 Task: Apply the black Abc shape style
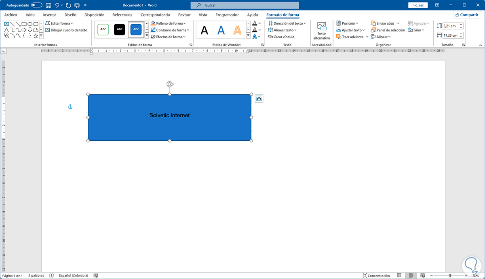coord(120,29)
